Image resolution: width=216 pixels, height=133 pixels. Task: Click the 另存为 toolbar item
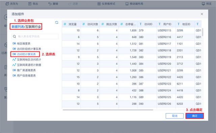pos(12,4)
